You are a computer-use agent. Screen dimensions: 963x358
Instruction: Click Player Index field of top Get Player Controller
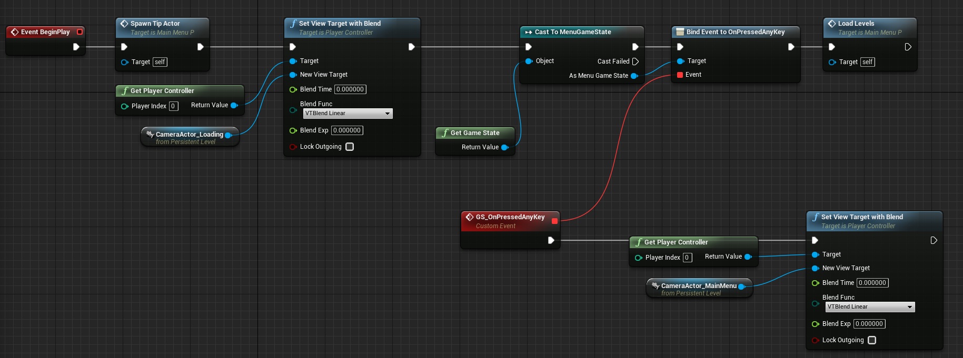pyautogui.click(x=174, y=106)
